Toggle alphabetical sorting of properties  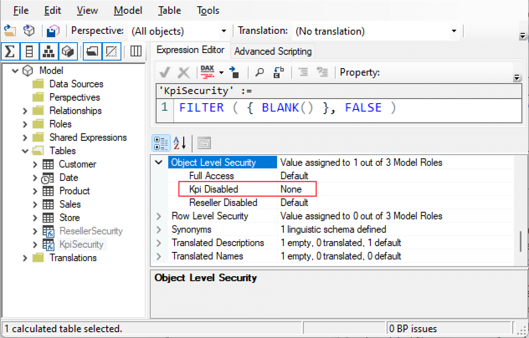[x=178, y=142]
